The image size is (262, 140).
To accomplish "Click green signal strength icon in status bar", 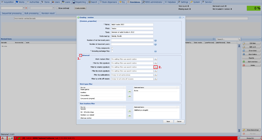I will 19,138.
